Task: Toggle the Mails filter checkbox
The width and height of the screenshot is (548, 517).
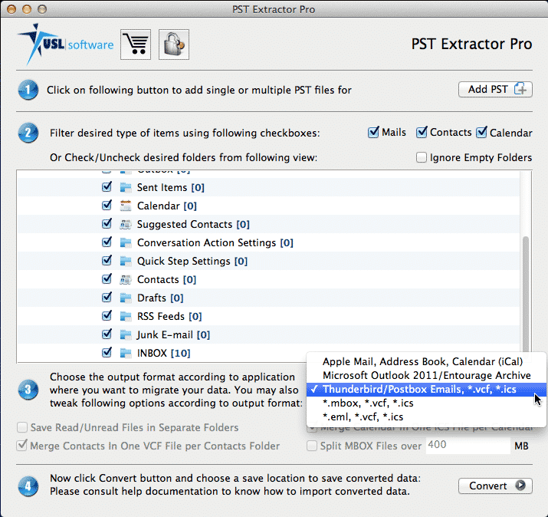Action: (373, 132)
